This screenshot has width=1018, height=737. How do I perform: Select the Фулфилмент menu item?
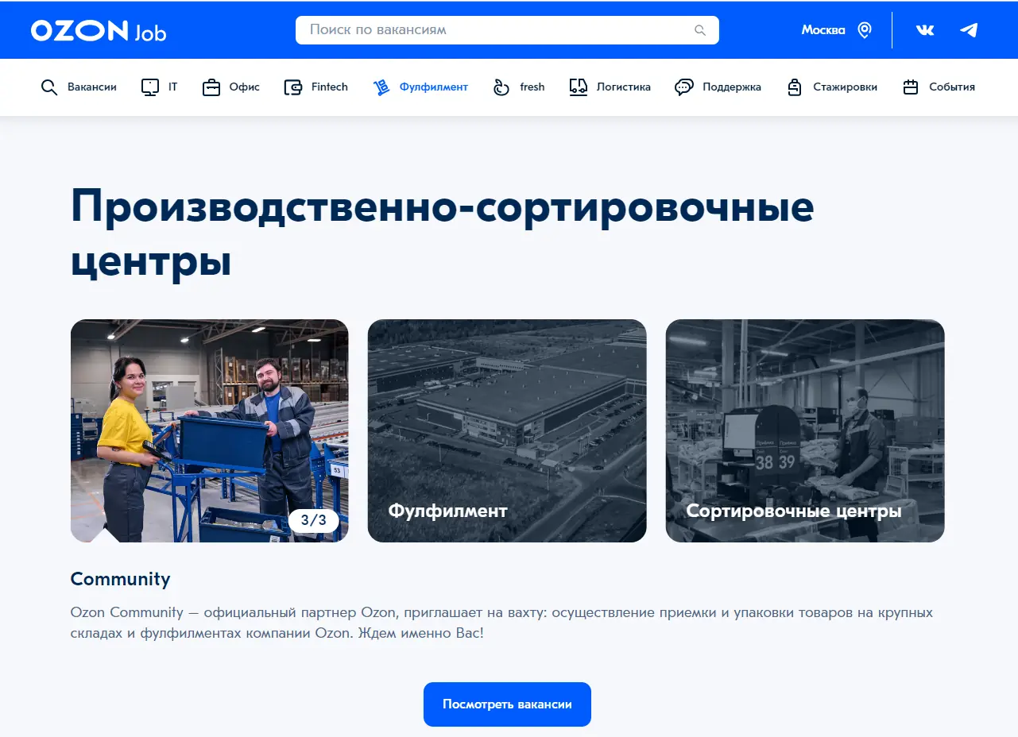point(434,87)
